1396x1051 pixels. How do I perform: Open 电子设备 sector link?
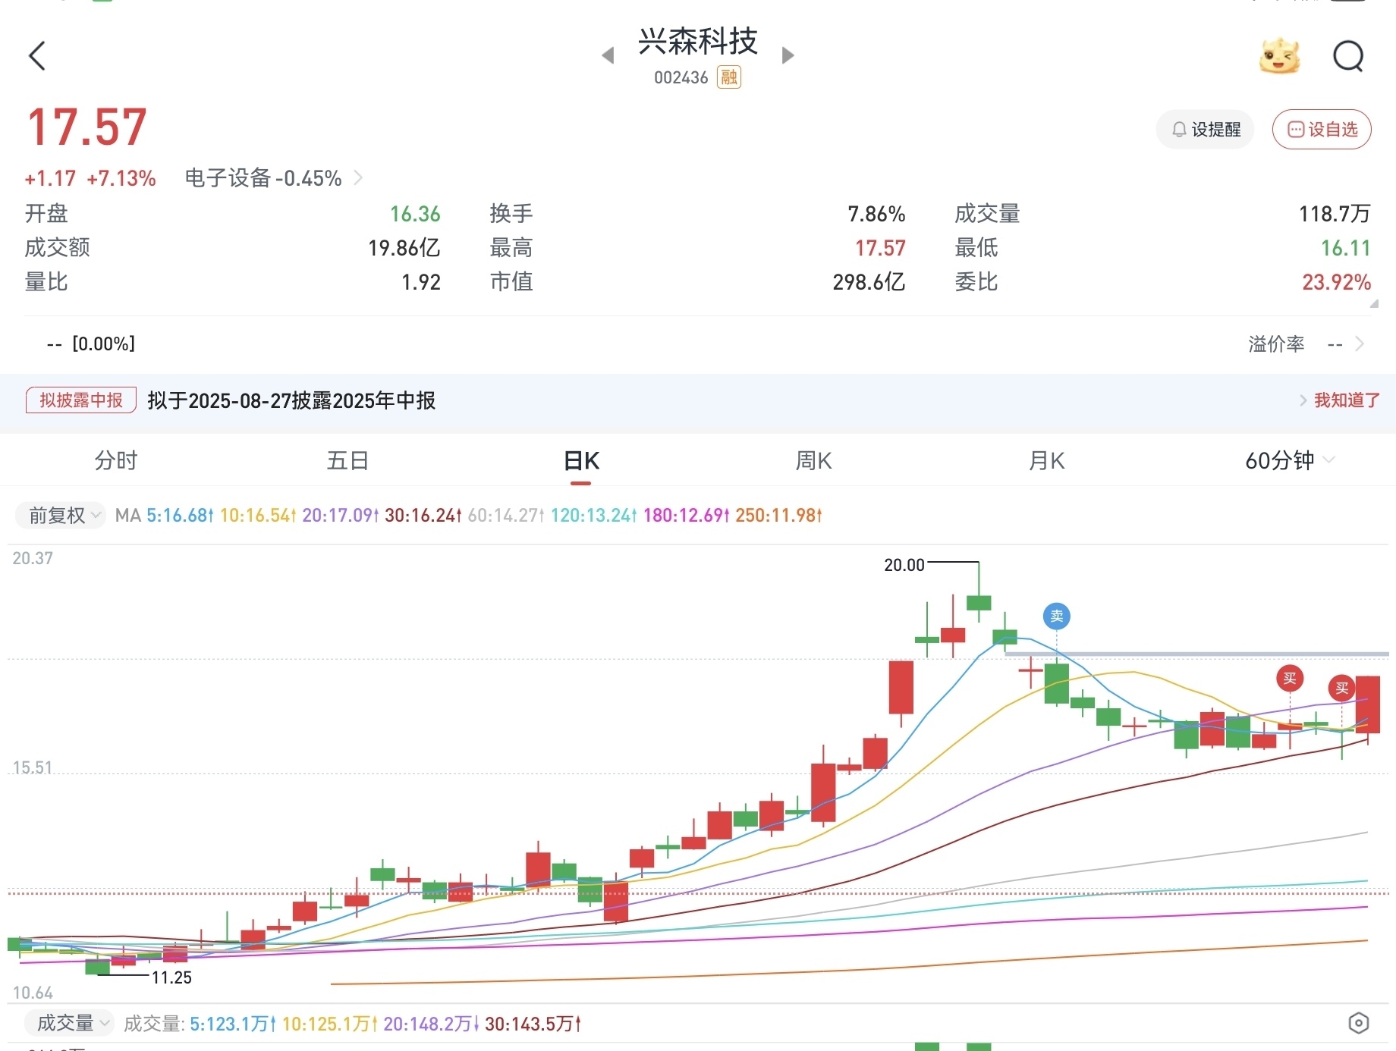click(x=274, y=178)
